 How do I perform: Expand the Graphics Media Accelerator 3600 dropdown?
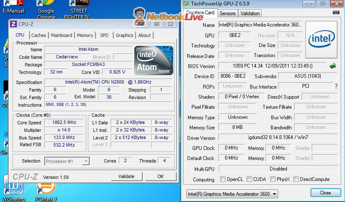tap(232, 194)
